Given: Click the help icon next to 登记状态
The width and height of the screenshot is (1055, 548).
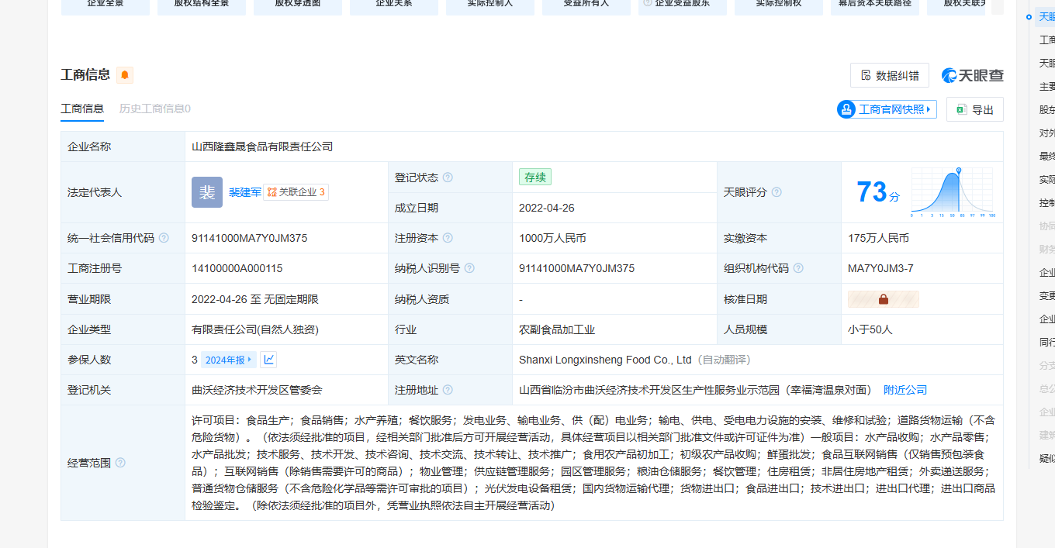Looking at the screenshot, I should click(x=448, y=177).
